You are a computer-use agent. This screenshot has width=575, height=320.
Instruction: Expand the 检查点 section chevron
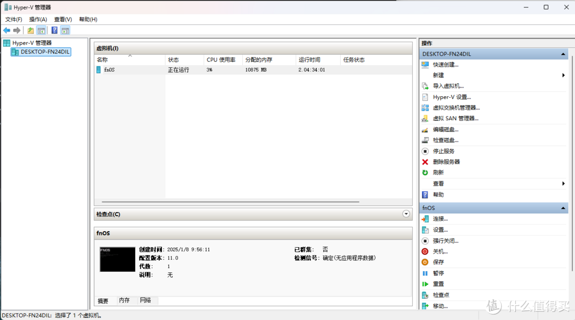coord(406,214)
